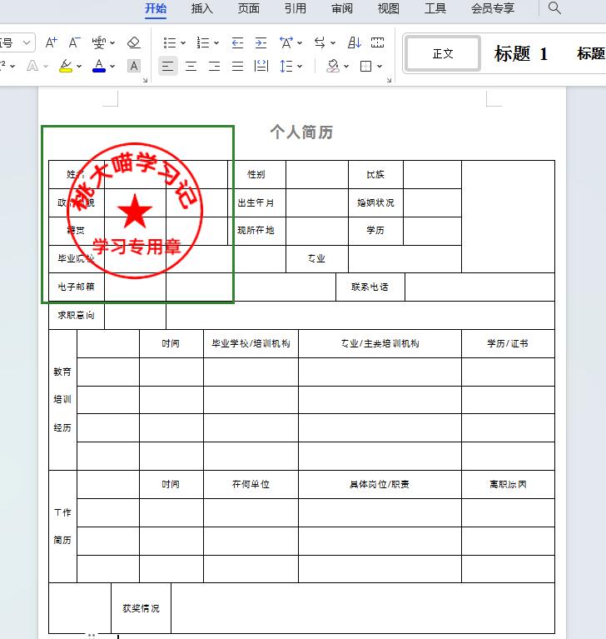Expand the pinyin guide options arrow
606x639 pixels.
pyautogui.click(x=113, y=42)
